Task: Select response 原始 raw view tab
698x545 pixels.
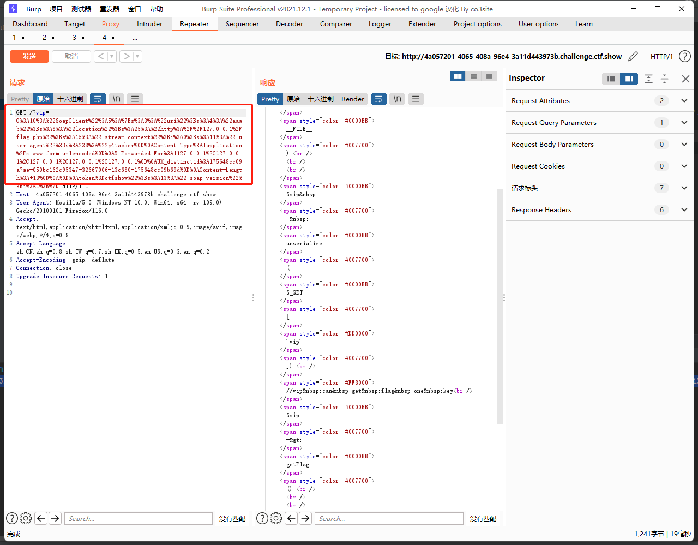Action: pos(293,99)
